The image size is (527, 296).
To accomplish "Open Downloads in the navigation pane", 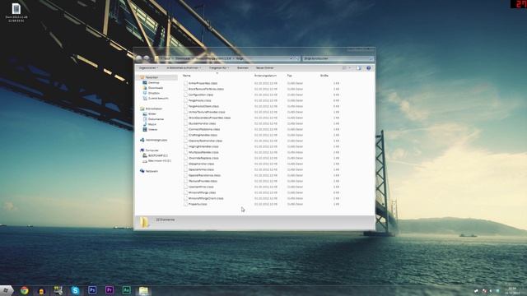I will [156, 88].
